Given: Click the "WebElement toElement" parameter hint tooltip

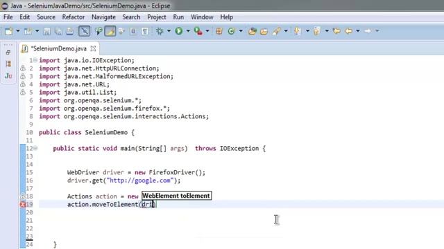Looking at the screenshot, I should (x=176, y=196).
